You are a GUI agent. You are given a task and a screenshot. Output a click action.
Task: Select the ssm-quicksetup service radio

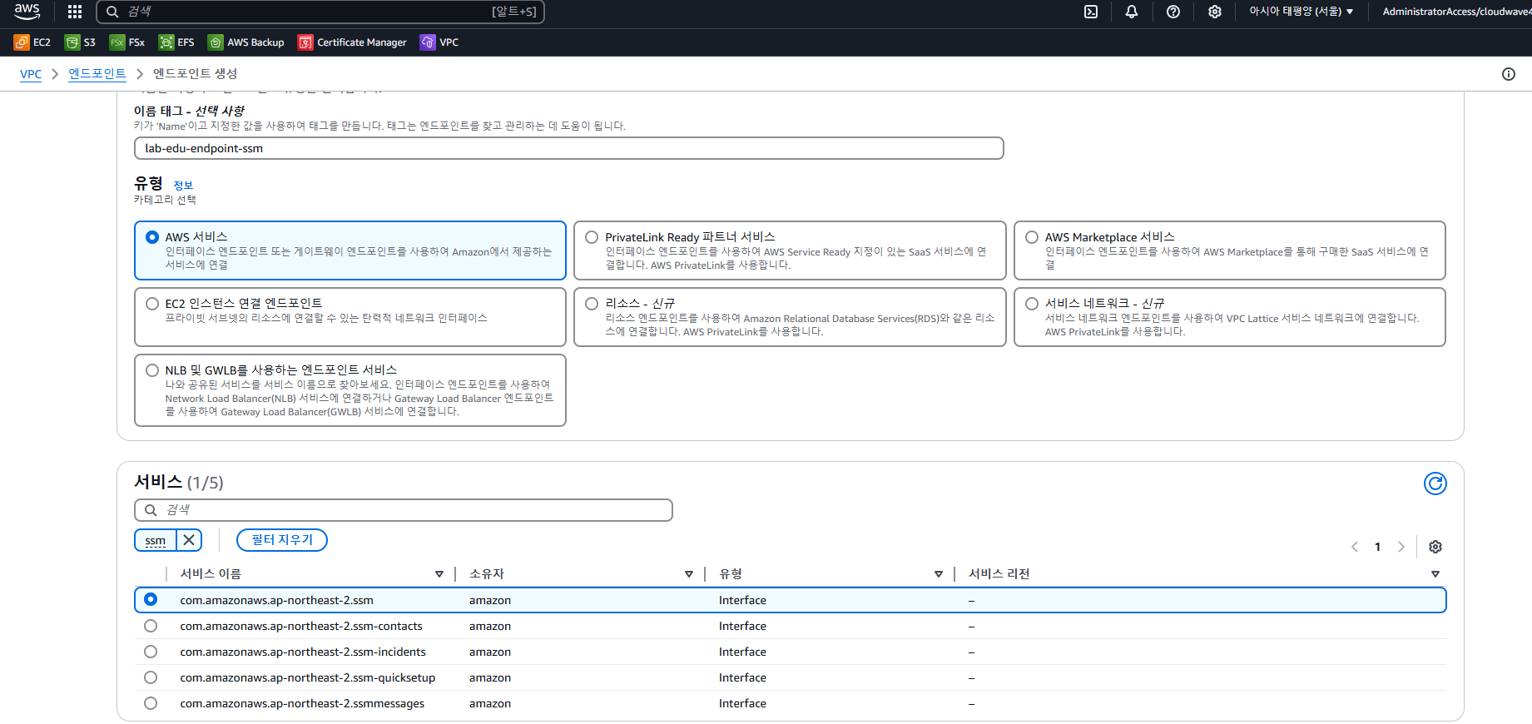click(x=151, y=677)
